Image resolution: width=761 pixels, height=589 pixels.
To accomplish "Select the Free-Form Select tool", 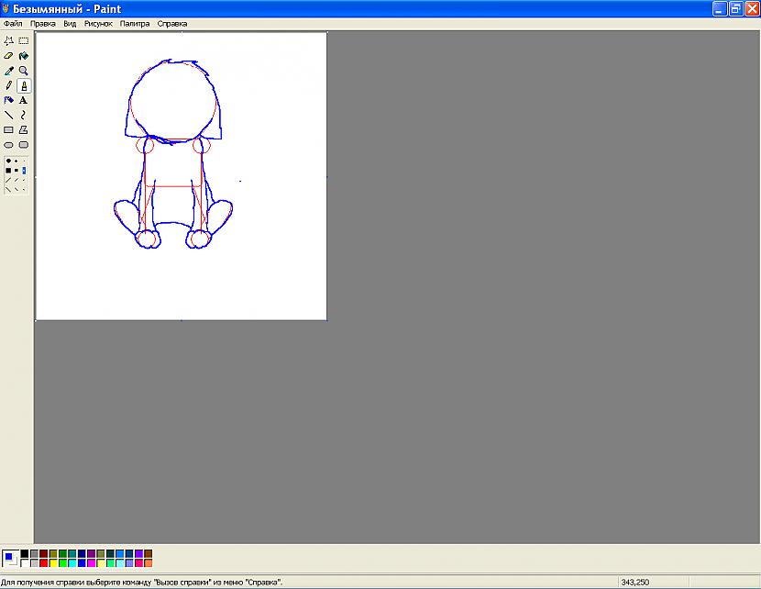I will pos(9,40).
